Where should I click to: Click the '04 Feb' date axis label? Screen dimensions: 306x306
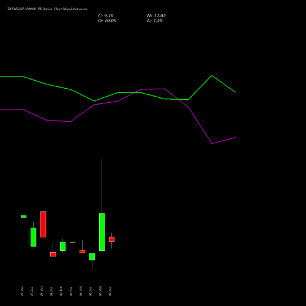[81, 291]
